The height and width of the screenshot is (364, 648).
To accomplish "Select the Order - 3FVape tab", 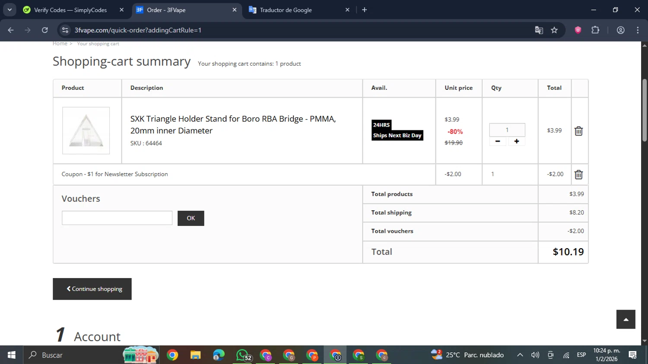I will [x=186, y=10].
